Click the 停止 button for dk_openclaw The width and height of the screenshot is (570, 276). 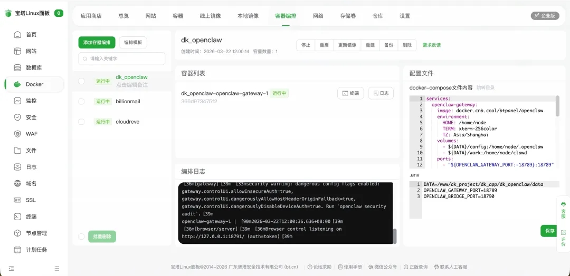pyautogui.click(x=306, y=45)
